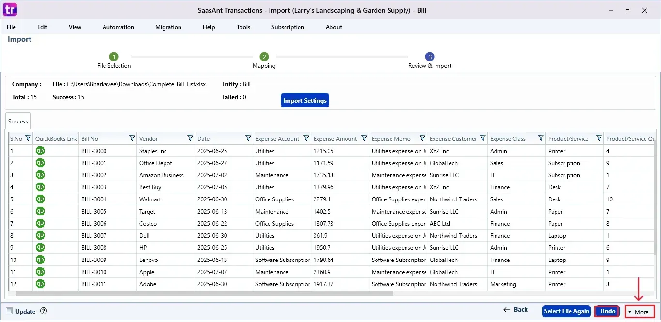Image resolution: width=661 pixels, height=322 pixels.
Task: Filter the Vendor column
Action: coord(190,138)
